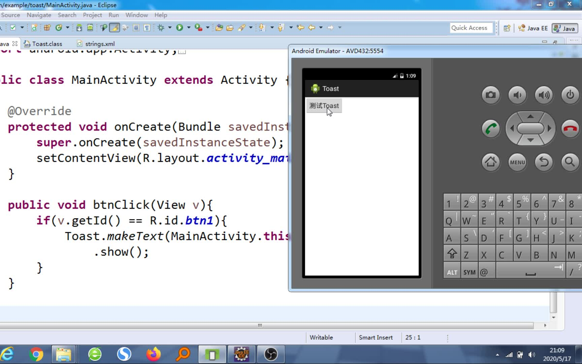Click the Open Type icon
582x364 pixels.
pyautogui.click(x=219, y=28)
